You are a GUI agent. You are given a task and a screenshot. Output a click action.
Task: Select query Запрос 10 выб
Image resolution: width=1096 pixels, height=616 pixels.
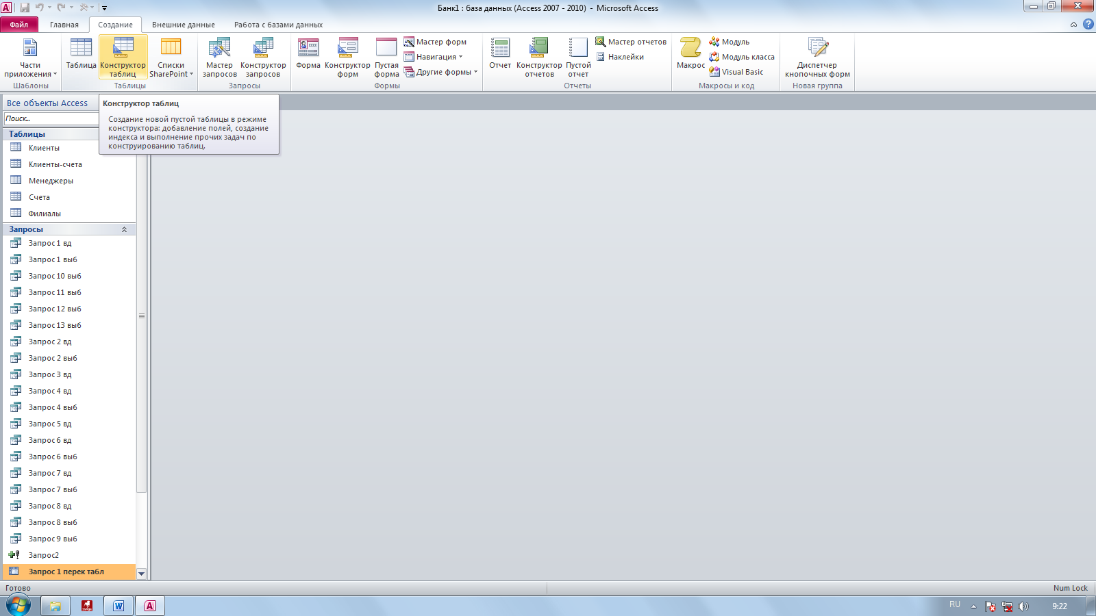tap(69, 276)
